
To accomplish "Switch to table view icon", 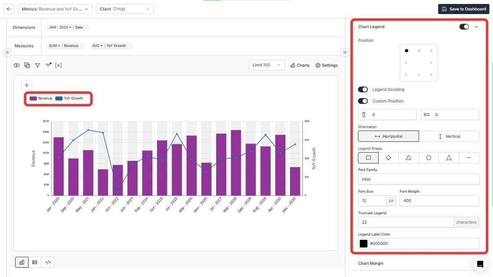I will pos(35,262).
